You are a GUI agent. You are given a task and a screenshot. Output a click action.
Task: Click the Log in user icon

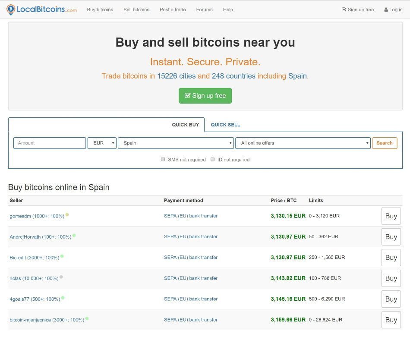click(x=386, y=9)
